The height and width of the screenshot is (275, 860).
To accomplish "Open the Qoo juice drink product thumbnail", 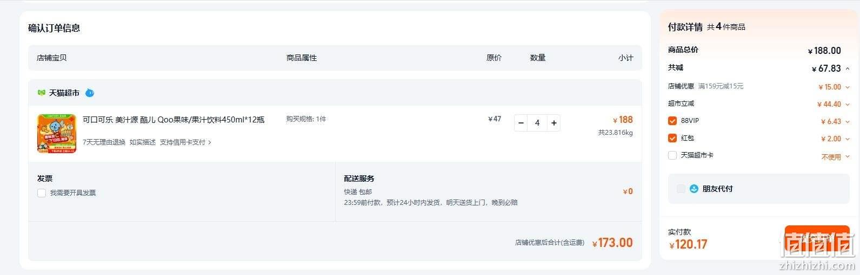I will 57,133.
